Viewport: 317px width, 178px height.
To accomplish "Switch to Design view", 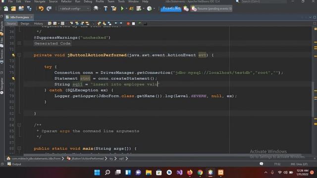I will 25,24.
